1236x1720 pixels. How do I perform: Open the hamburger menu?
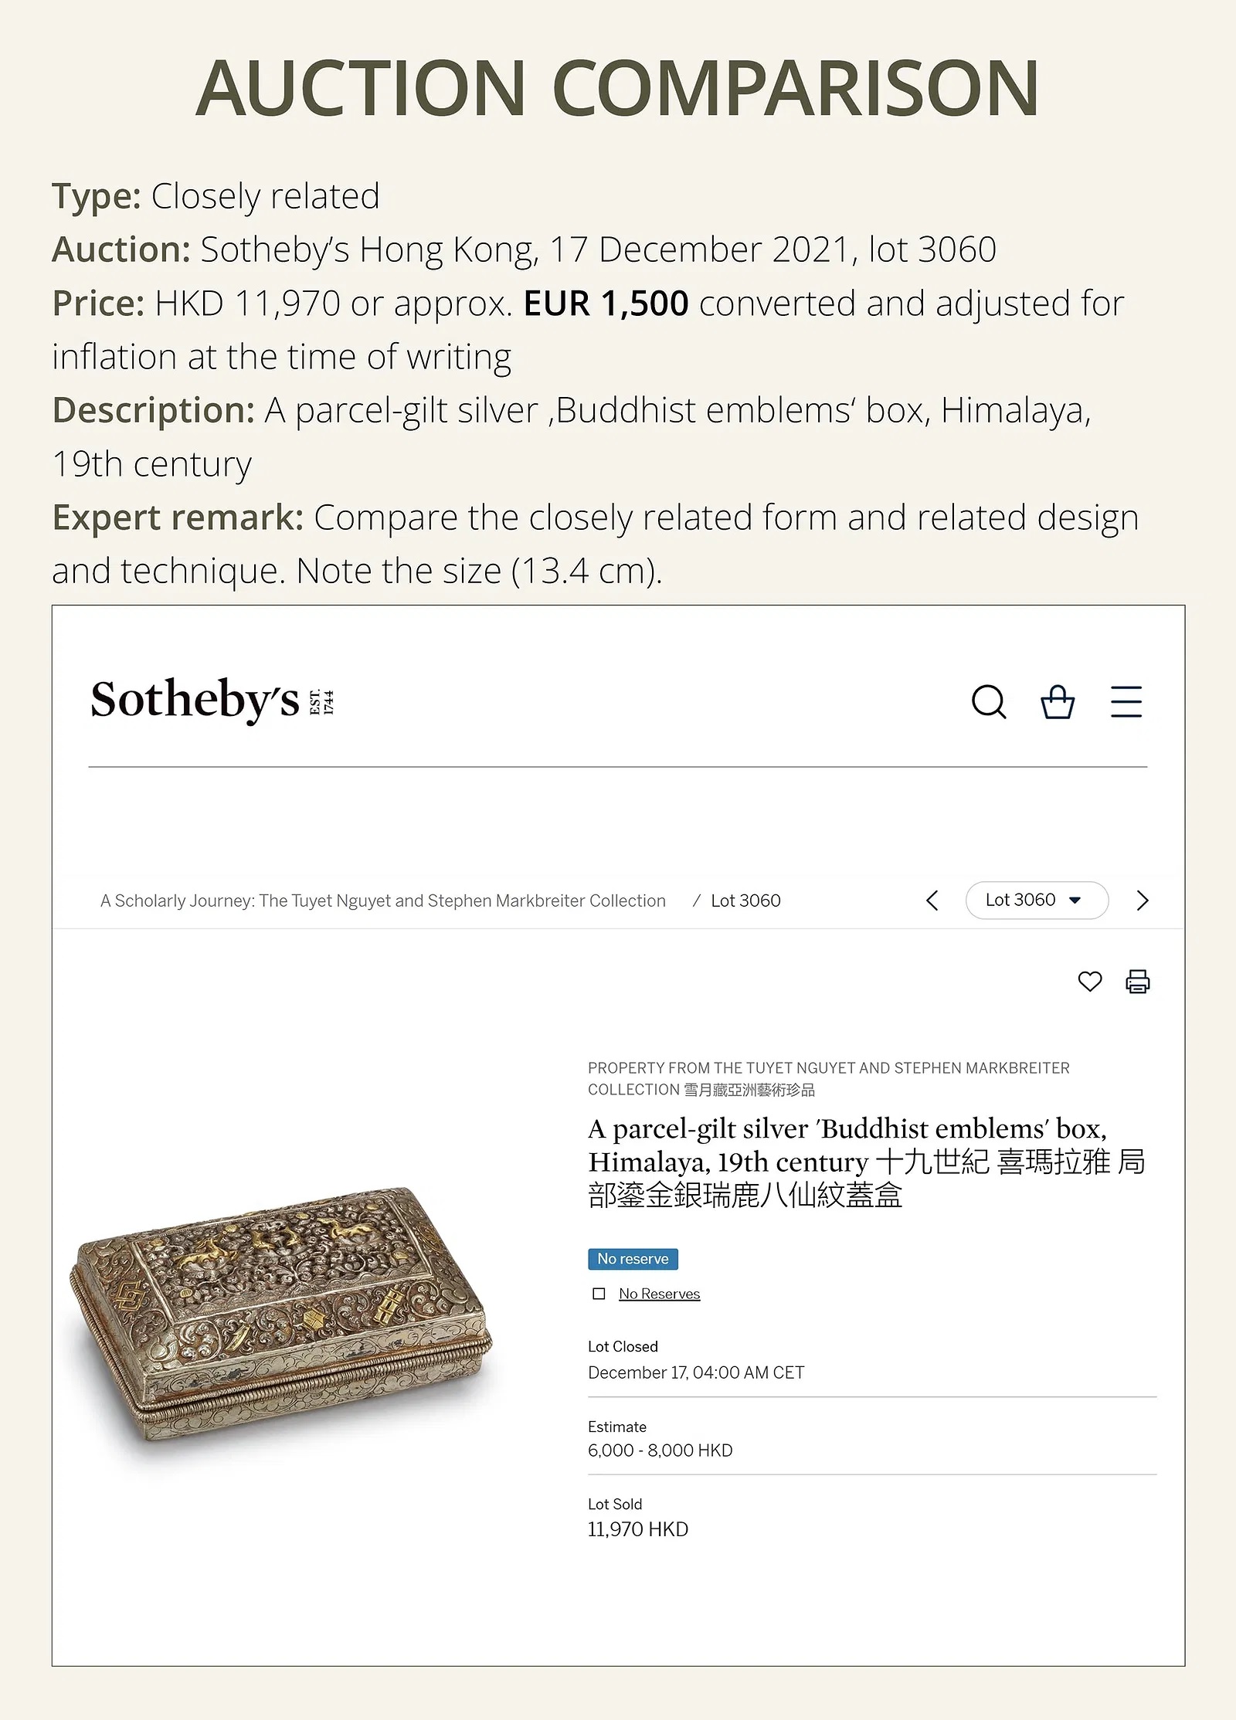click(x=1126, y=702)
